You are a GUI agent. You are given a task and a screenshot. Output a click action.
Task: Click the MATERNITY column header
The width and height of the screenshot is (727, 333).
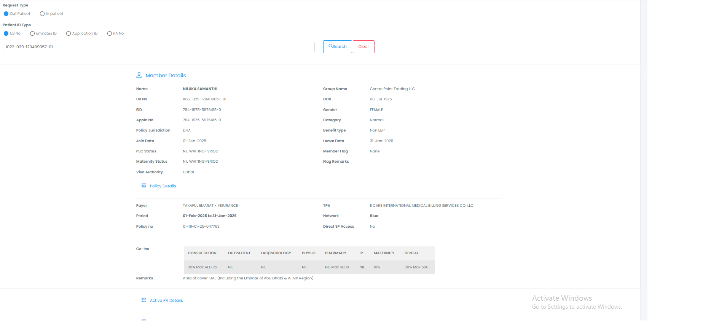point(384,253)
